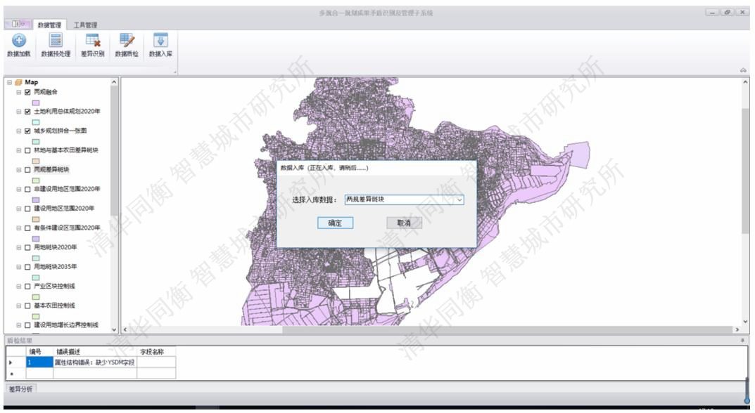The image size is (755, 413).
Task: Collapse the ribbon using the right-edge arrow
Action: point(743,70)
